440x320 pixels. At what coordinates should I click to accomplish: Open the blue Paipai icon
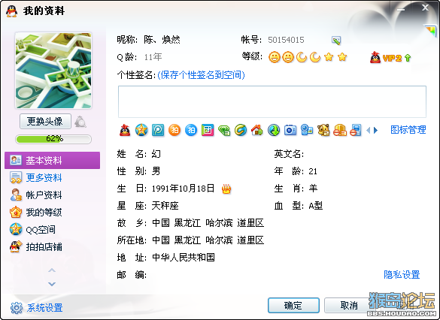191,130
